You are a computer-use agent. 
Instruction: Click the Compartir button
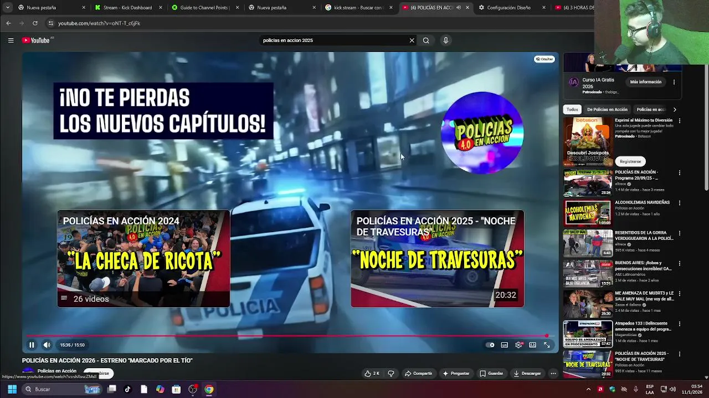pyautogui.click(x=418, y=374)
